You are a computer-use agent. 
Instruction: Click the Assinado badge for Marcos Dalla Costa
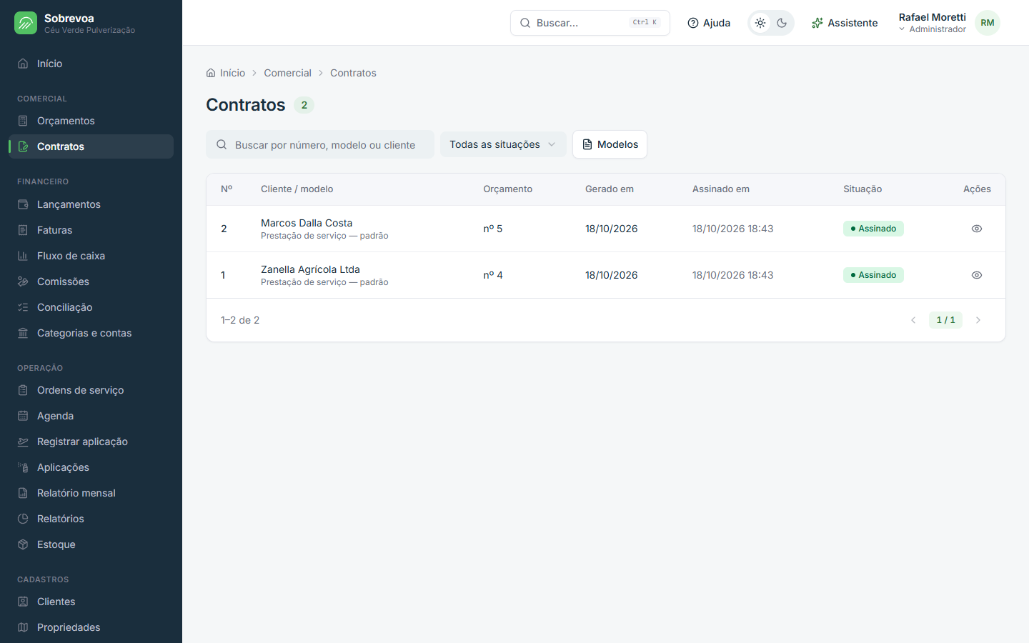point(873,229)
